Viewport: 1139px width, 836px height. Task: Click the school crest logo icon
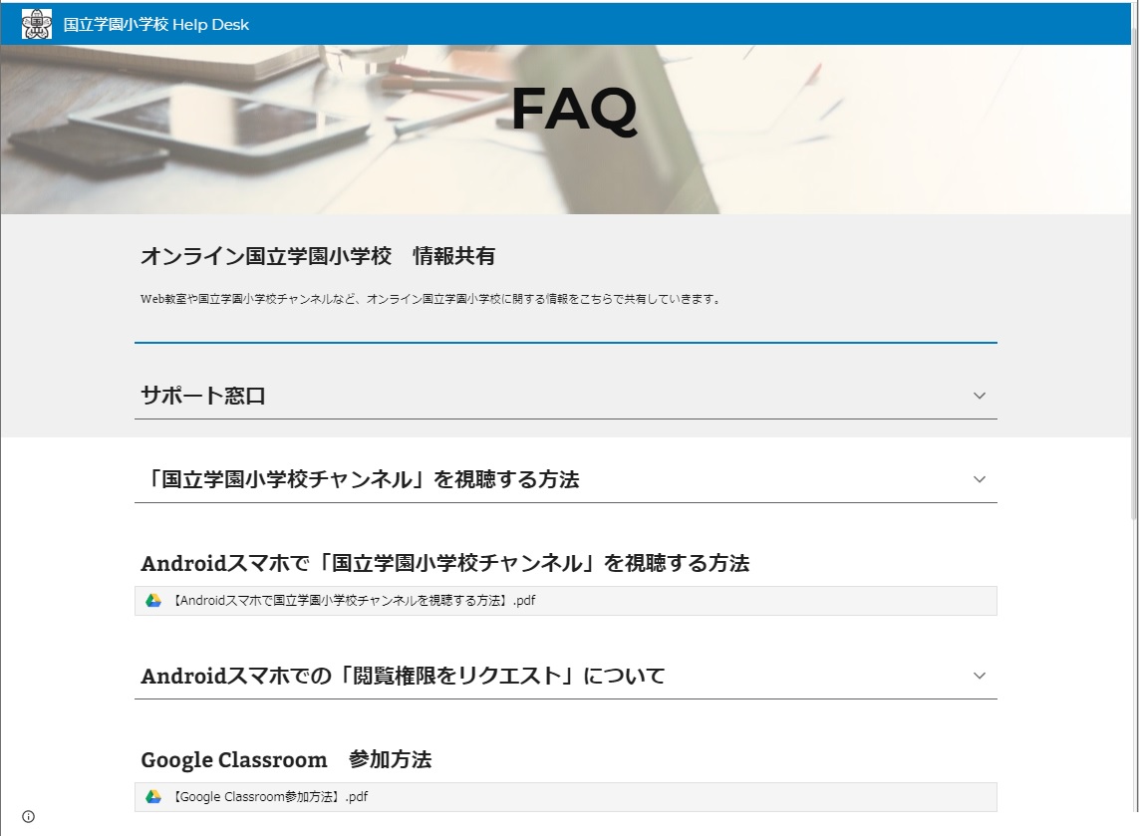pyautogui.click(x=36, y=24)
